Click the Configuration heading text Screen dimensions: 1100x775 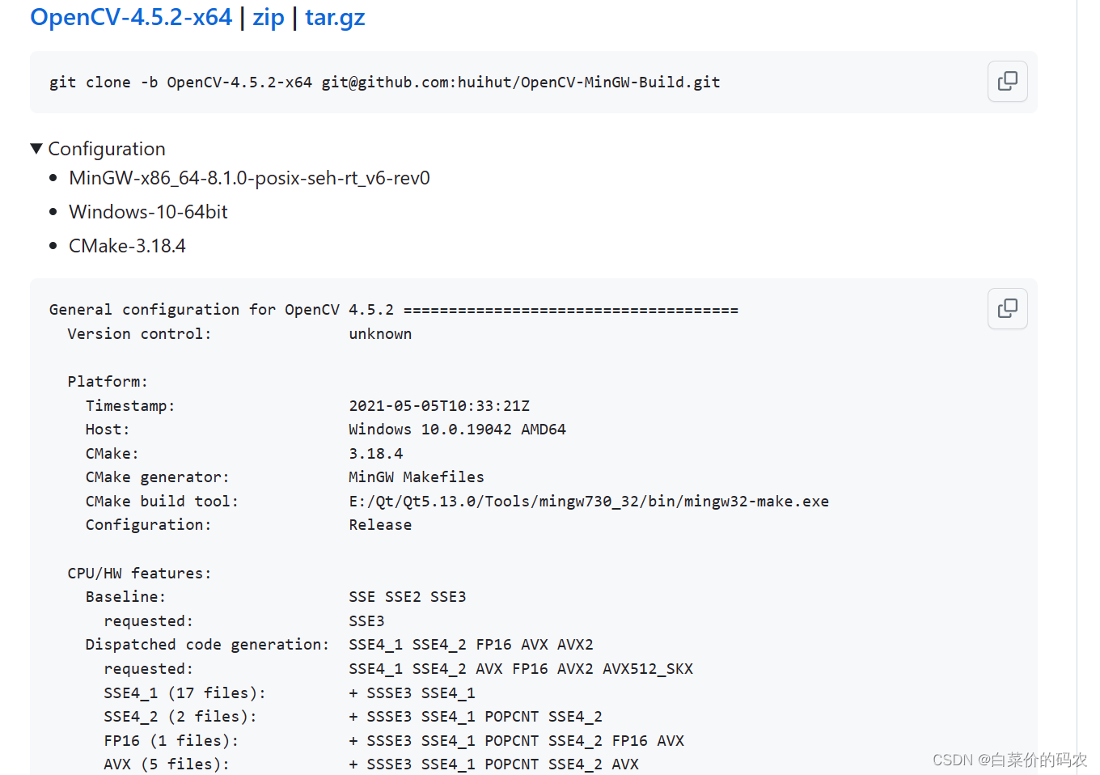click(x=107, y=149)
